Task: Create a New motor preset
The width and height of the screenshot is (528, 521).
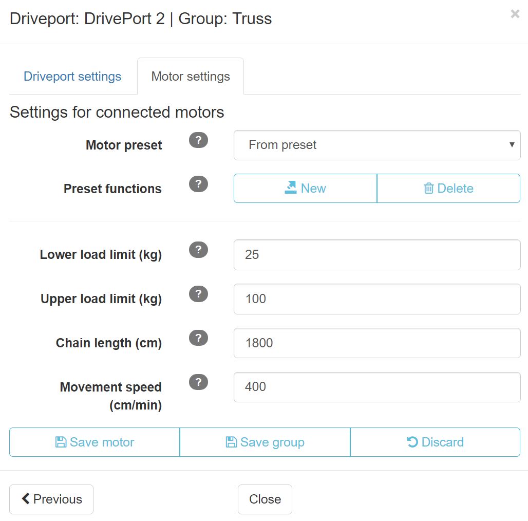Action: click(x=305, y=189)
